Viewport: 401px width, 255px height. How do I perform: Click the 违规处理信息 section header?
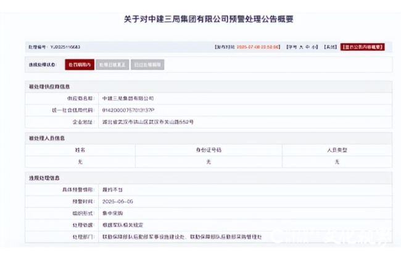click(43, 178)
